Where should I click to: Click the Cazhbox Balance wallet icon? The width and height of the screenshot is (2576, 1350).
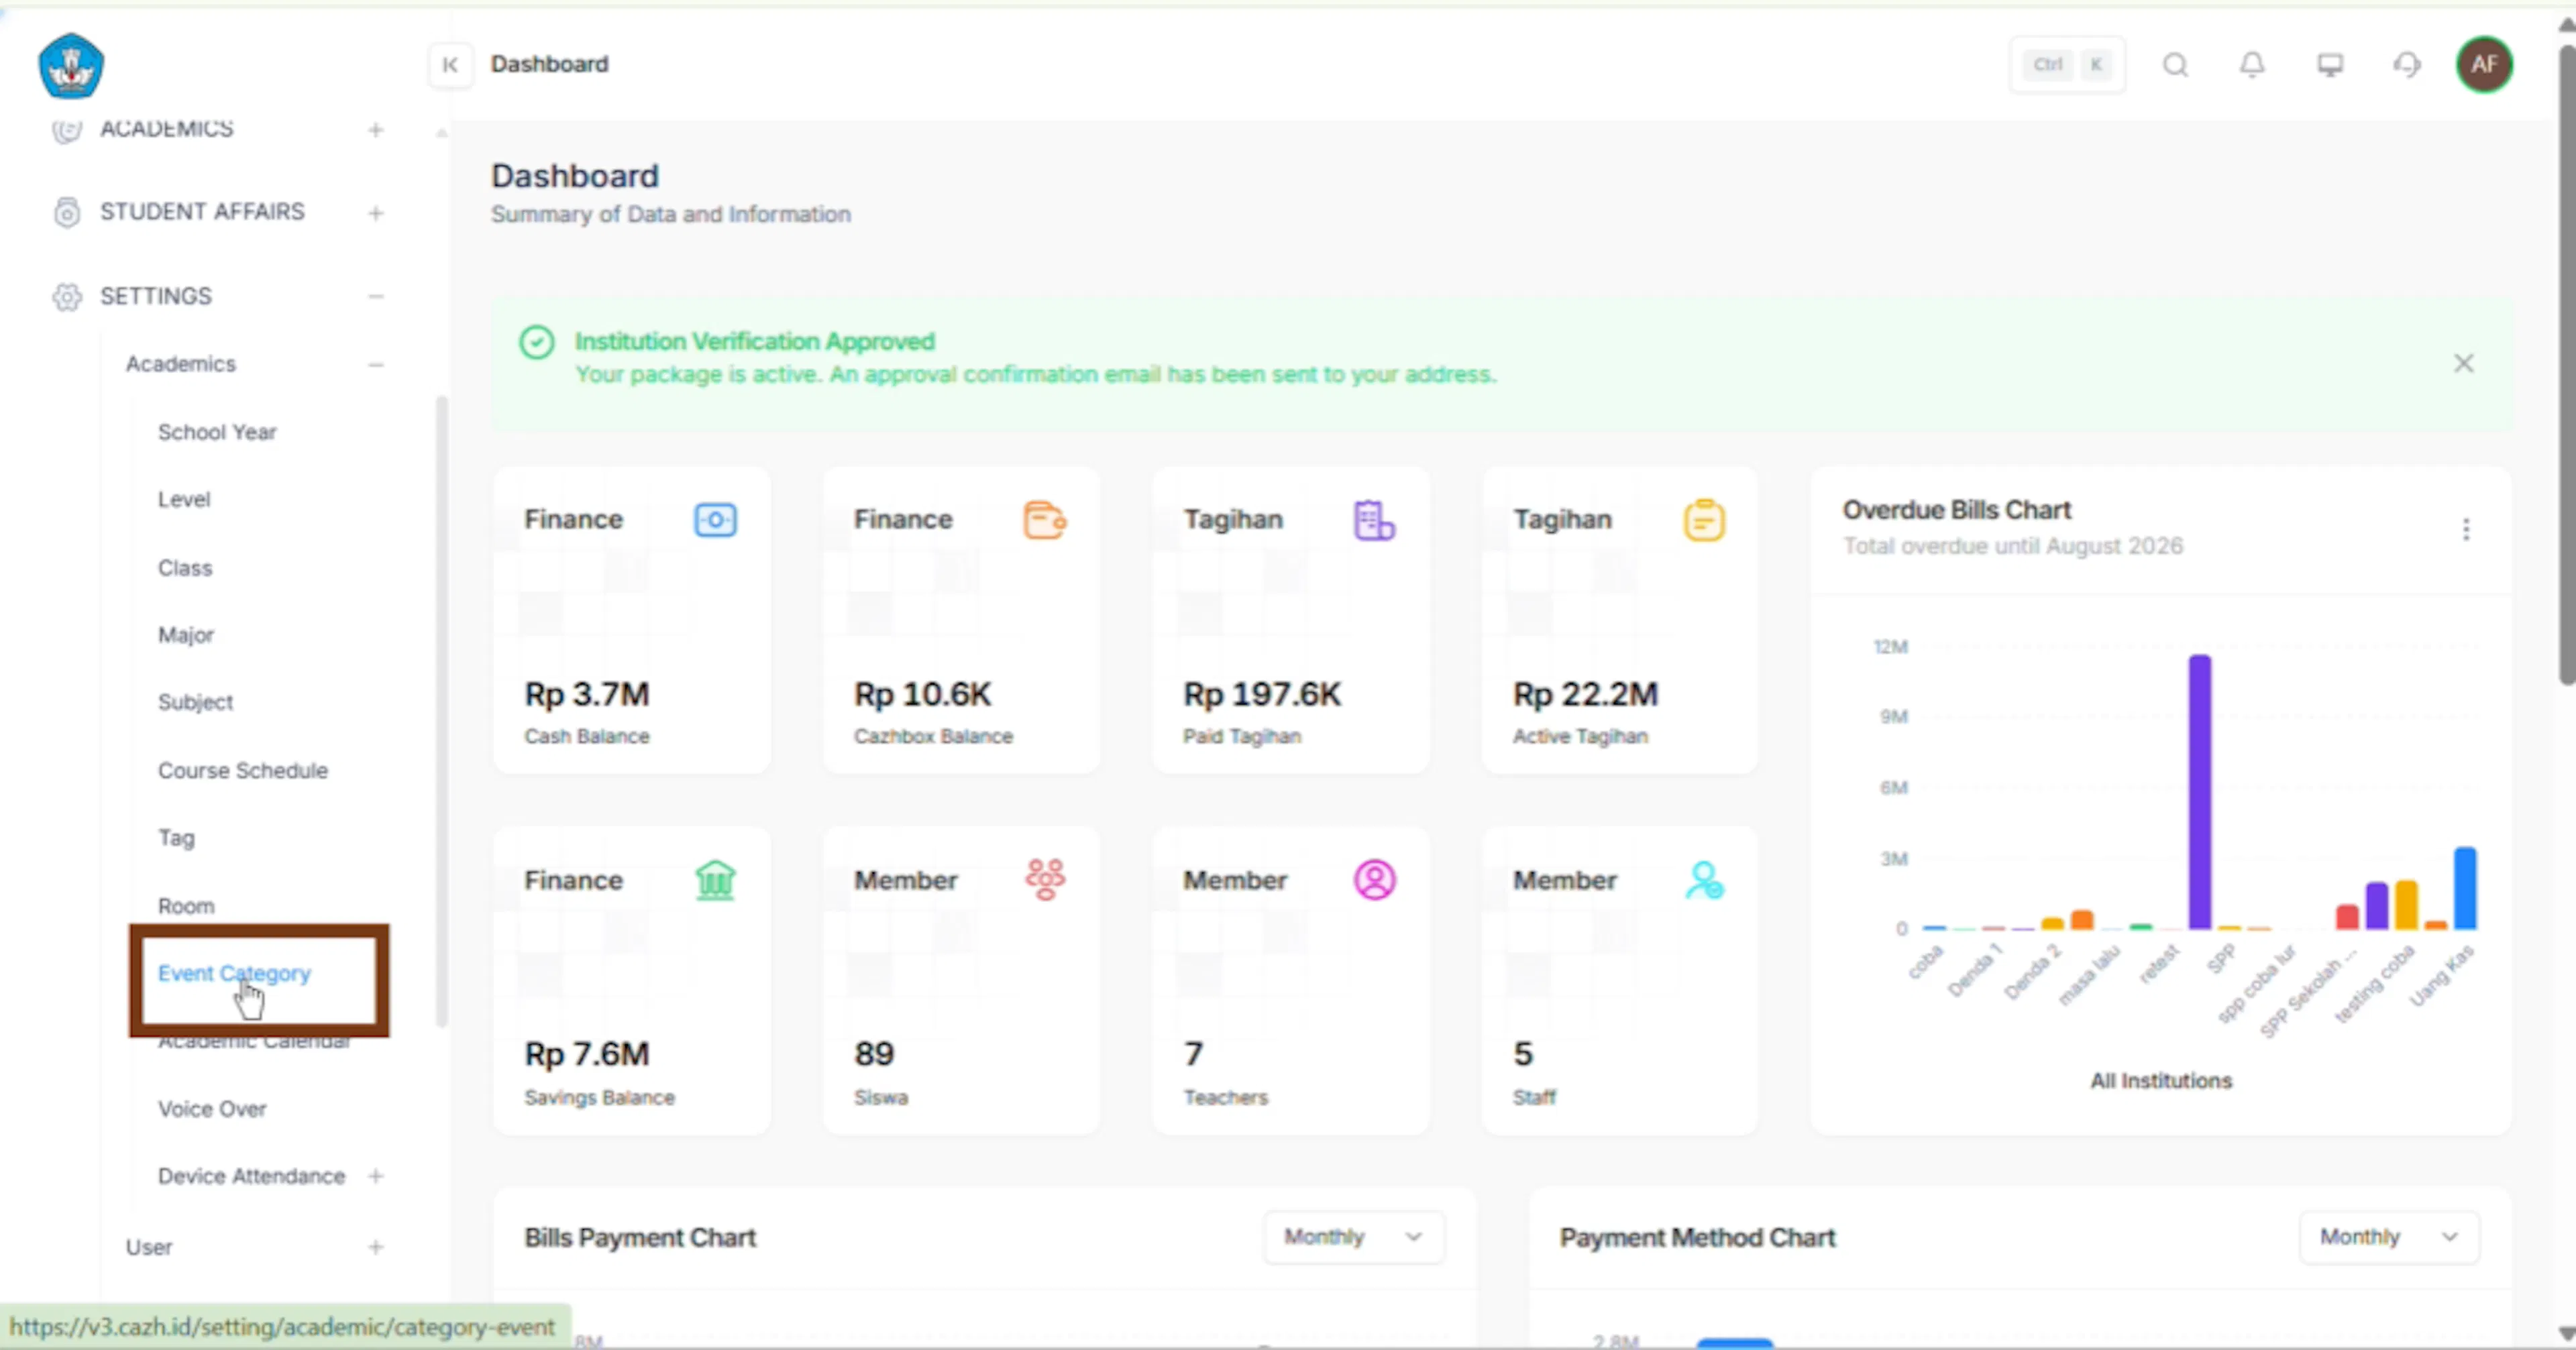1045,520
